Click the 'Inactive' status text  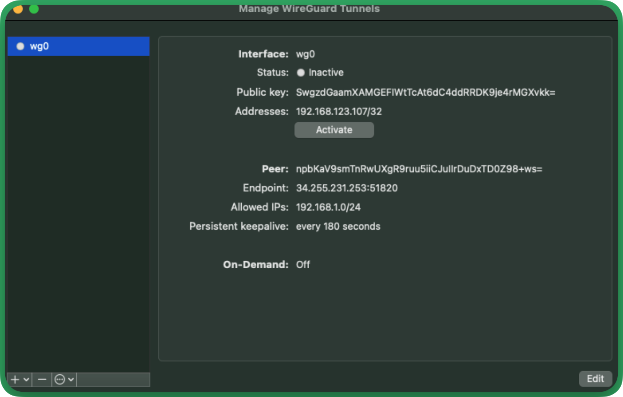(x=326, y=73)
